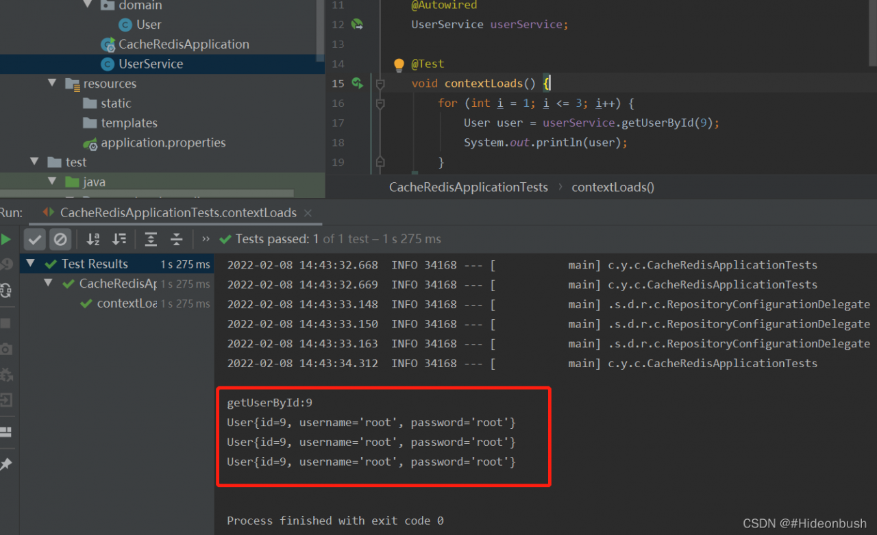Click CacheRedisApplication run-class icon
Screen dimensions: 877x535
click(108, 45)
